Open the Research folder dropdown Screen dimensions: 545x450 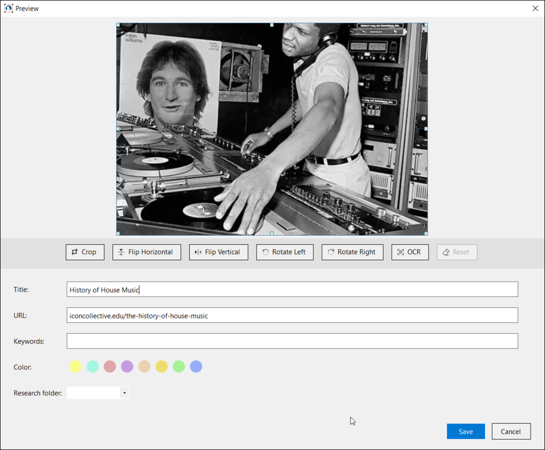(124, 393)
